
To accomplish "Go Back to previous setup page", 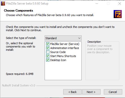I will click(72, 92).
